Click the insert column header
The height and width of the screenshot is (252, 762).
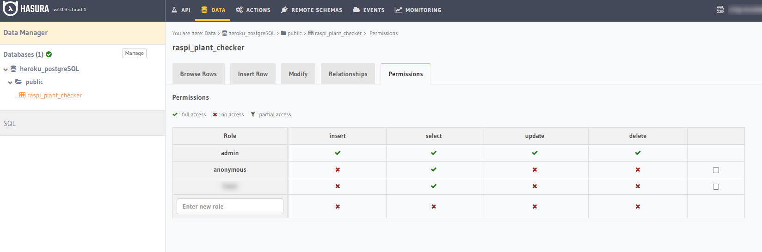(x=338, y=136)
